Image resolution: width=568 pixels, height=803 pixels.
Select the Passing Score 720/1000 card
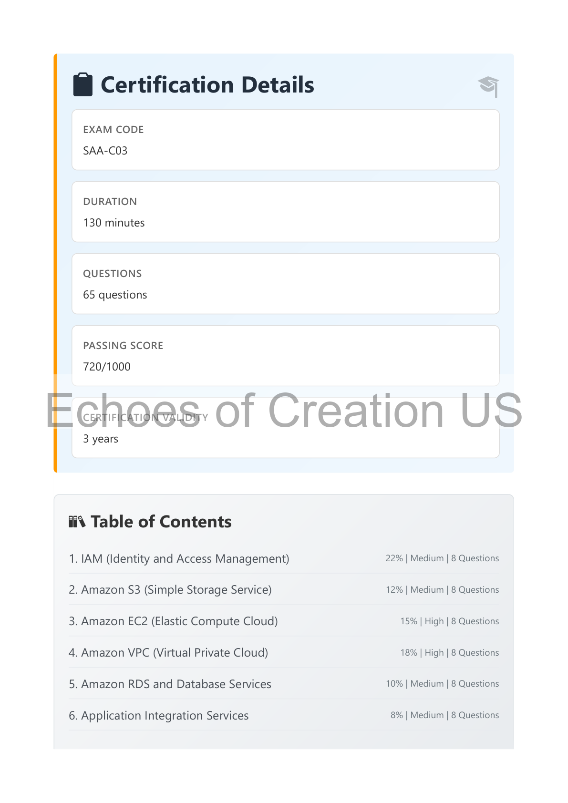tap(286, 356)
